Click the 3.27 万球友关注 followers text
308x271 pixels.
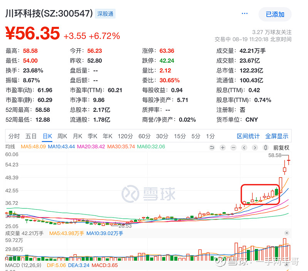[272, 32]
